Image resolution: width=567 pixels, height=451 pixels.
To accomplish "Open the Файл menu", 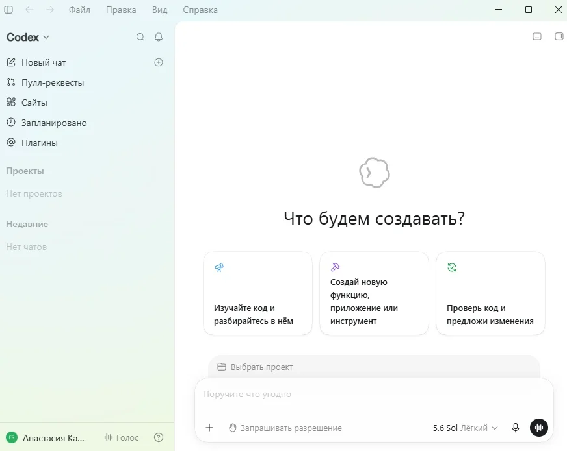I will pos(79,10).
